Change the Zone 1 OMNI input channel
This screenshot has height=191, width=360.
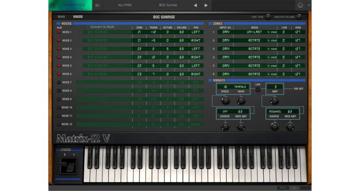pos(226,32)
